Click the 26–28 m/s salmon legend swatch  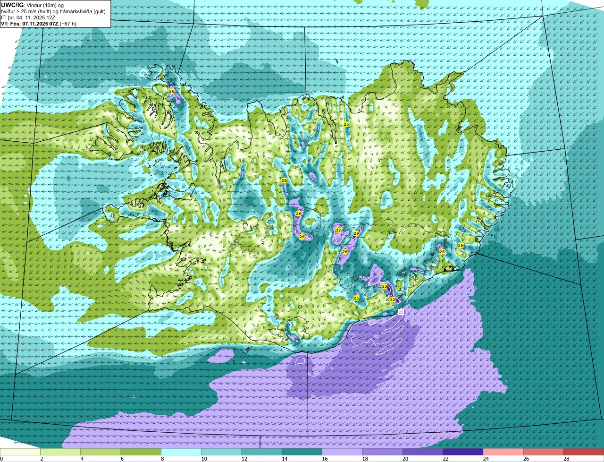544,452
